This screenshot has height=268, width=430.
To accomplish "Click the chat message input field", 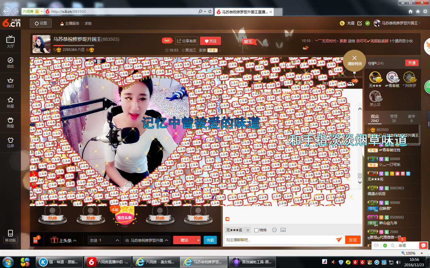I will click(x=279, y=240).
